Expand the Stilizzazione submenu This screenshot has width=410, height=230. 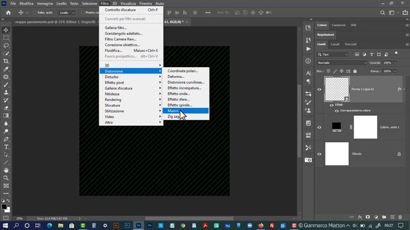(x=131, y=111)
